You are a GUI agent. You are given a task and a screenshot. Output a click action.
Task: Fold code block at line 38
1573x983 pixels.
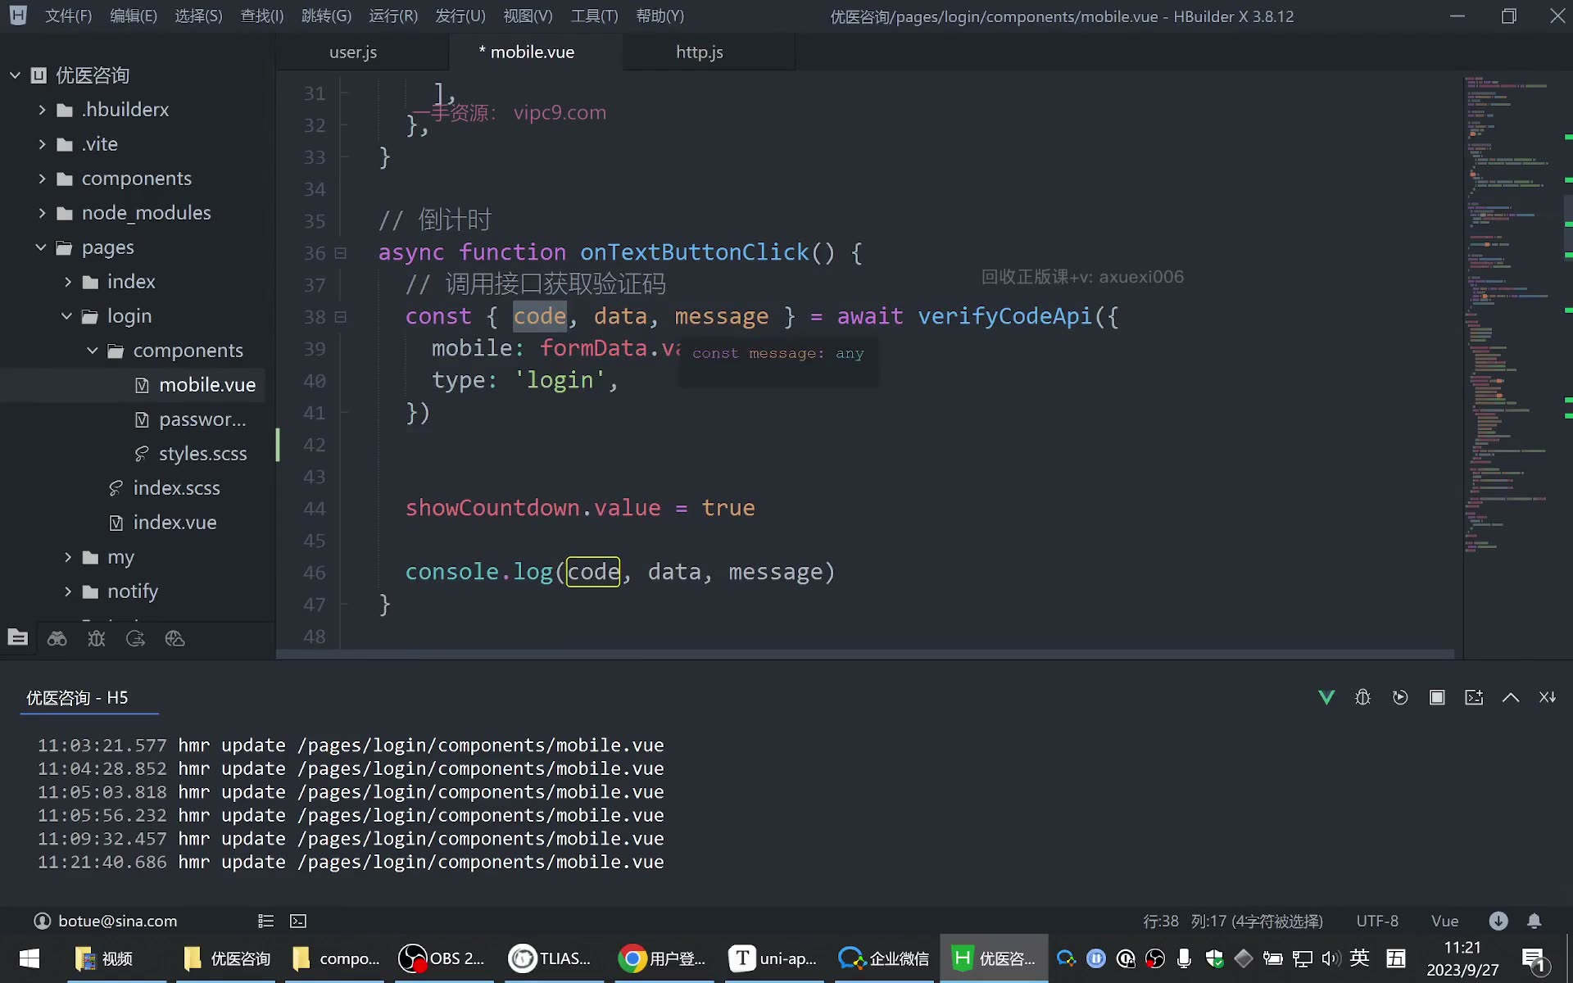click(341, 317)
